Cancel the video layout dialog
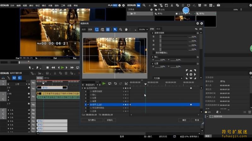The height and width of the screenshot is (141, 252). 197,120
